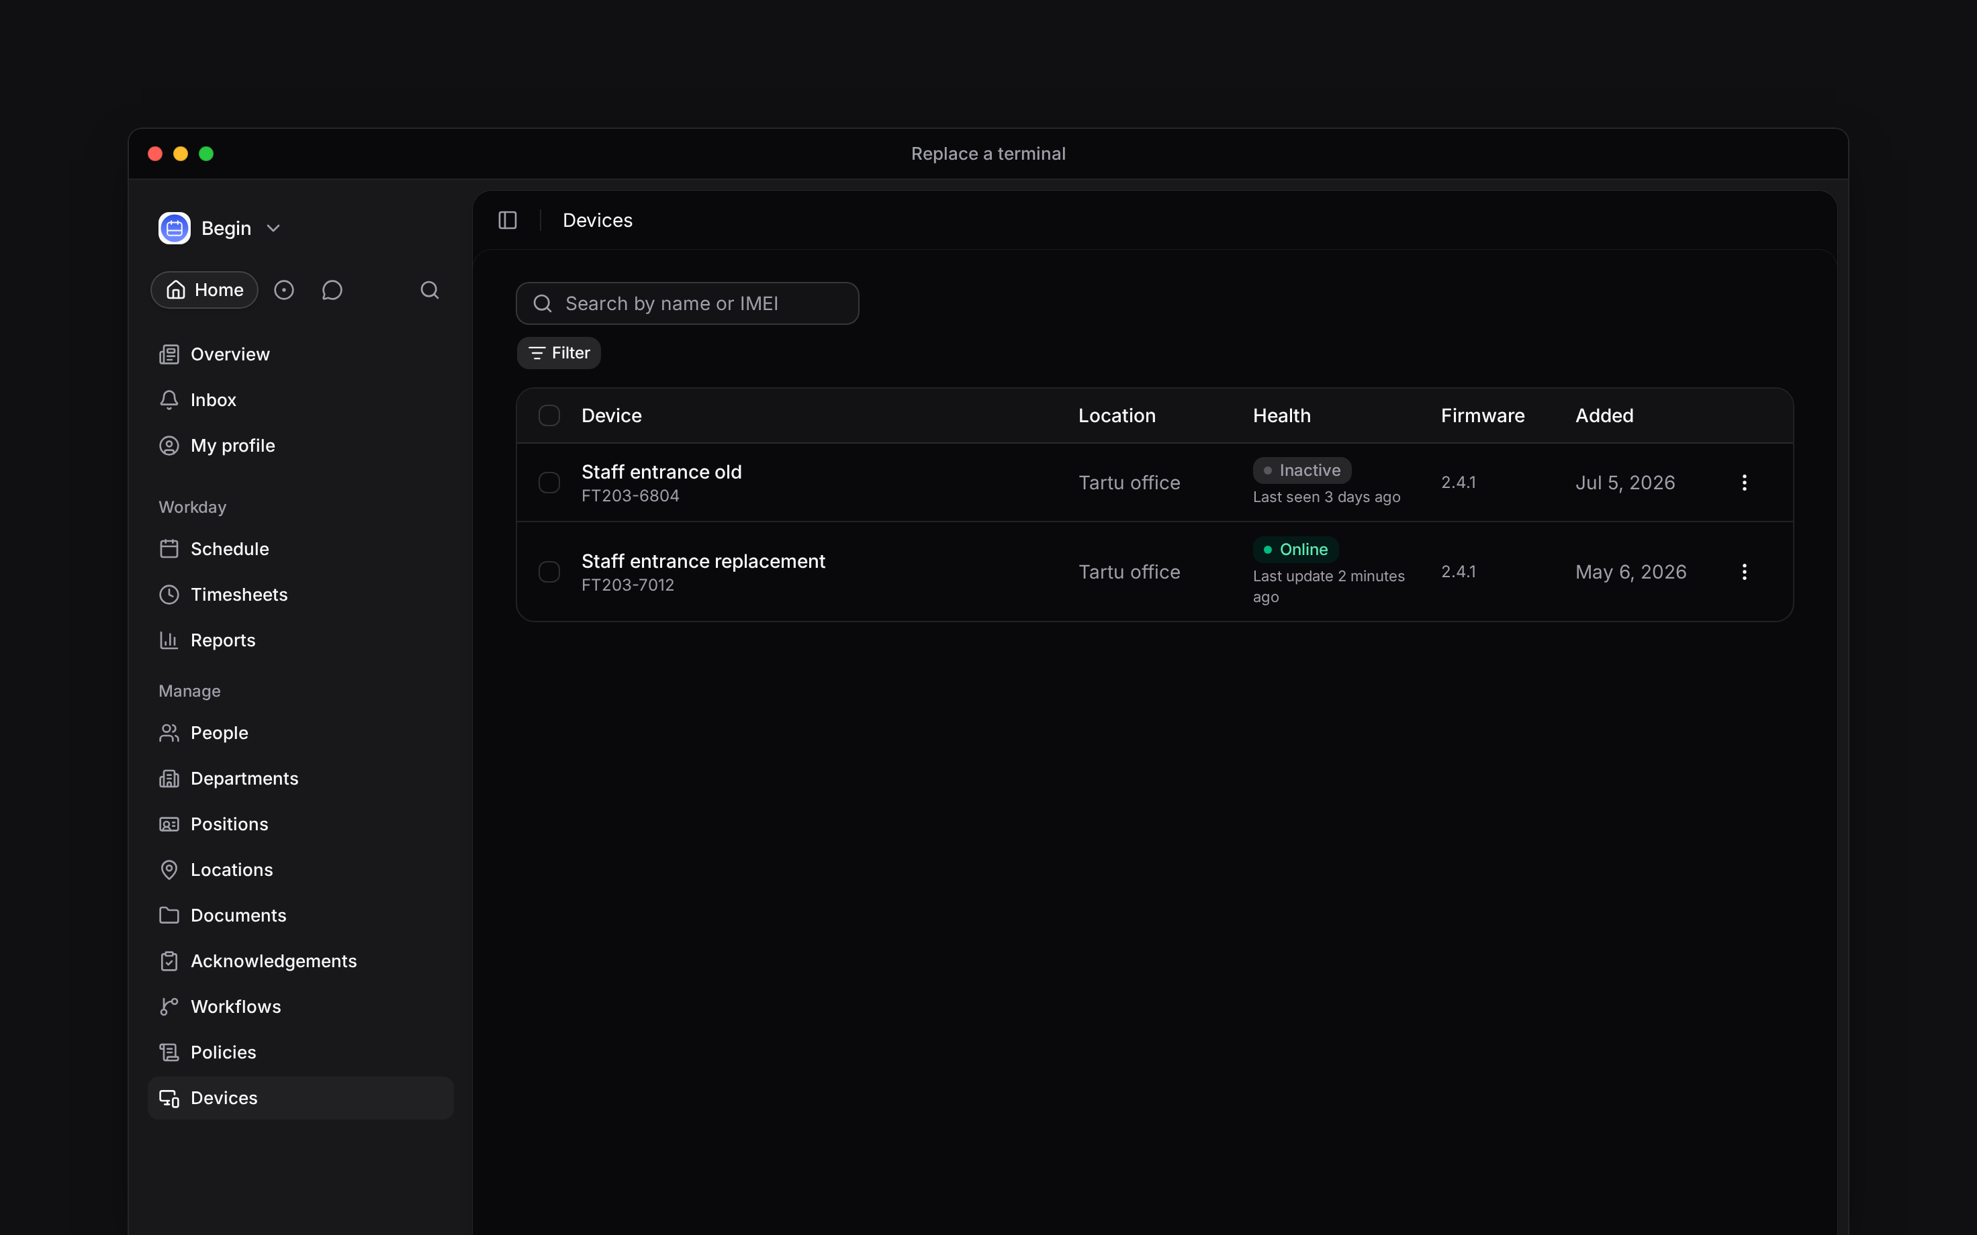
Task: Click the Documents folder icon
Action: point(169,916)
